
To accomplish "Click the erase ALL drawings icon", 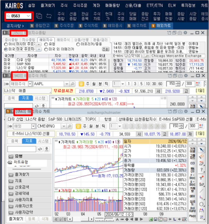I will point(201,163).
